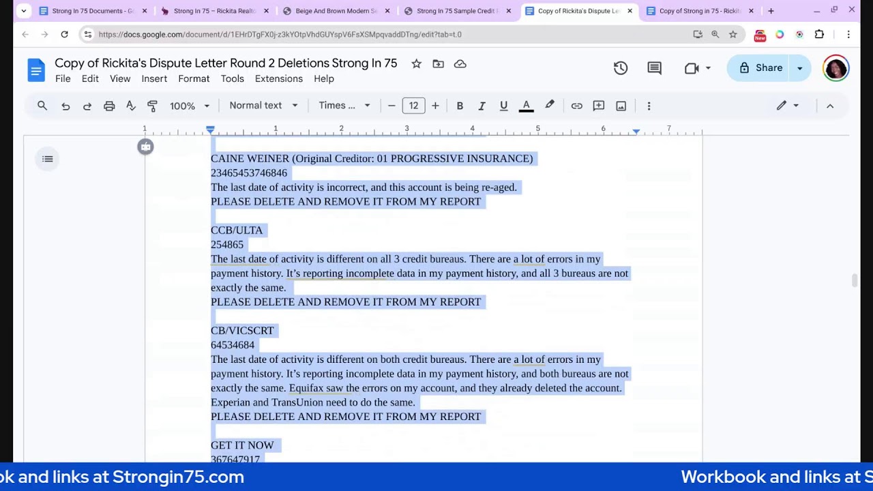This screenshot has height=491, width=873.
Task: Increase the font size with plus
Action: pos(435,106)
